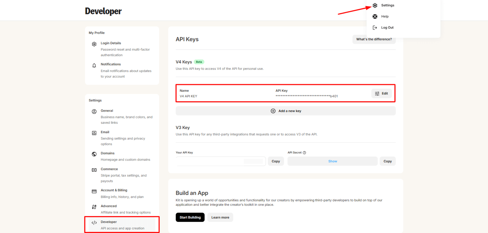
Task: Select Log Out from the menu
Action: coord(387,27)
